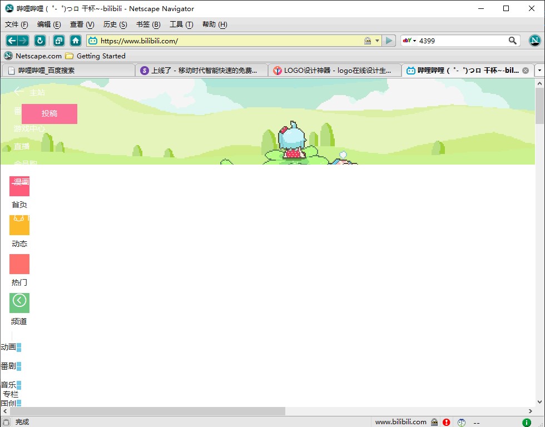Image resolution: width=545 pixels, height=427 pixels.
Task: Open the address bar history dropdown
Action: 377,41
